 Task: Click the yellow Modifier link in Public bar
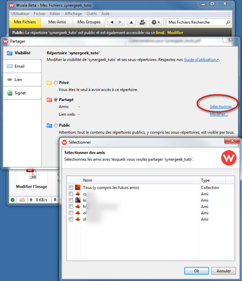(175, 33)
